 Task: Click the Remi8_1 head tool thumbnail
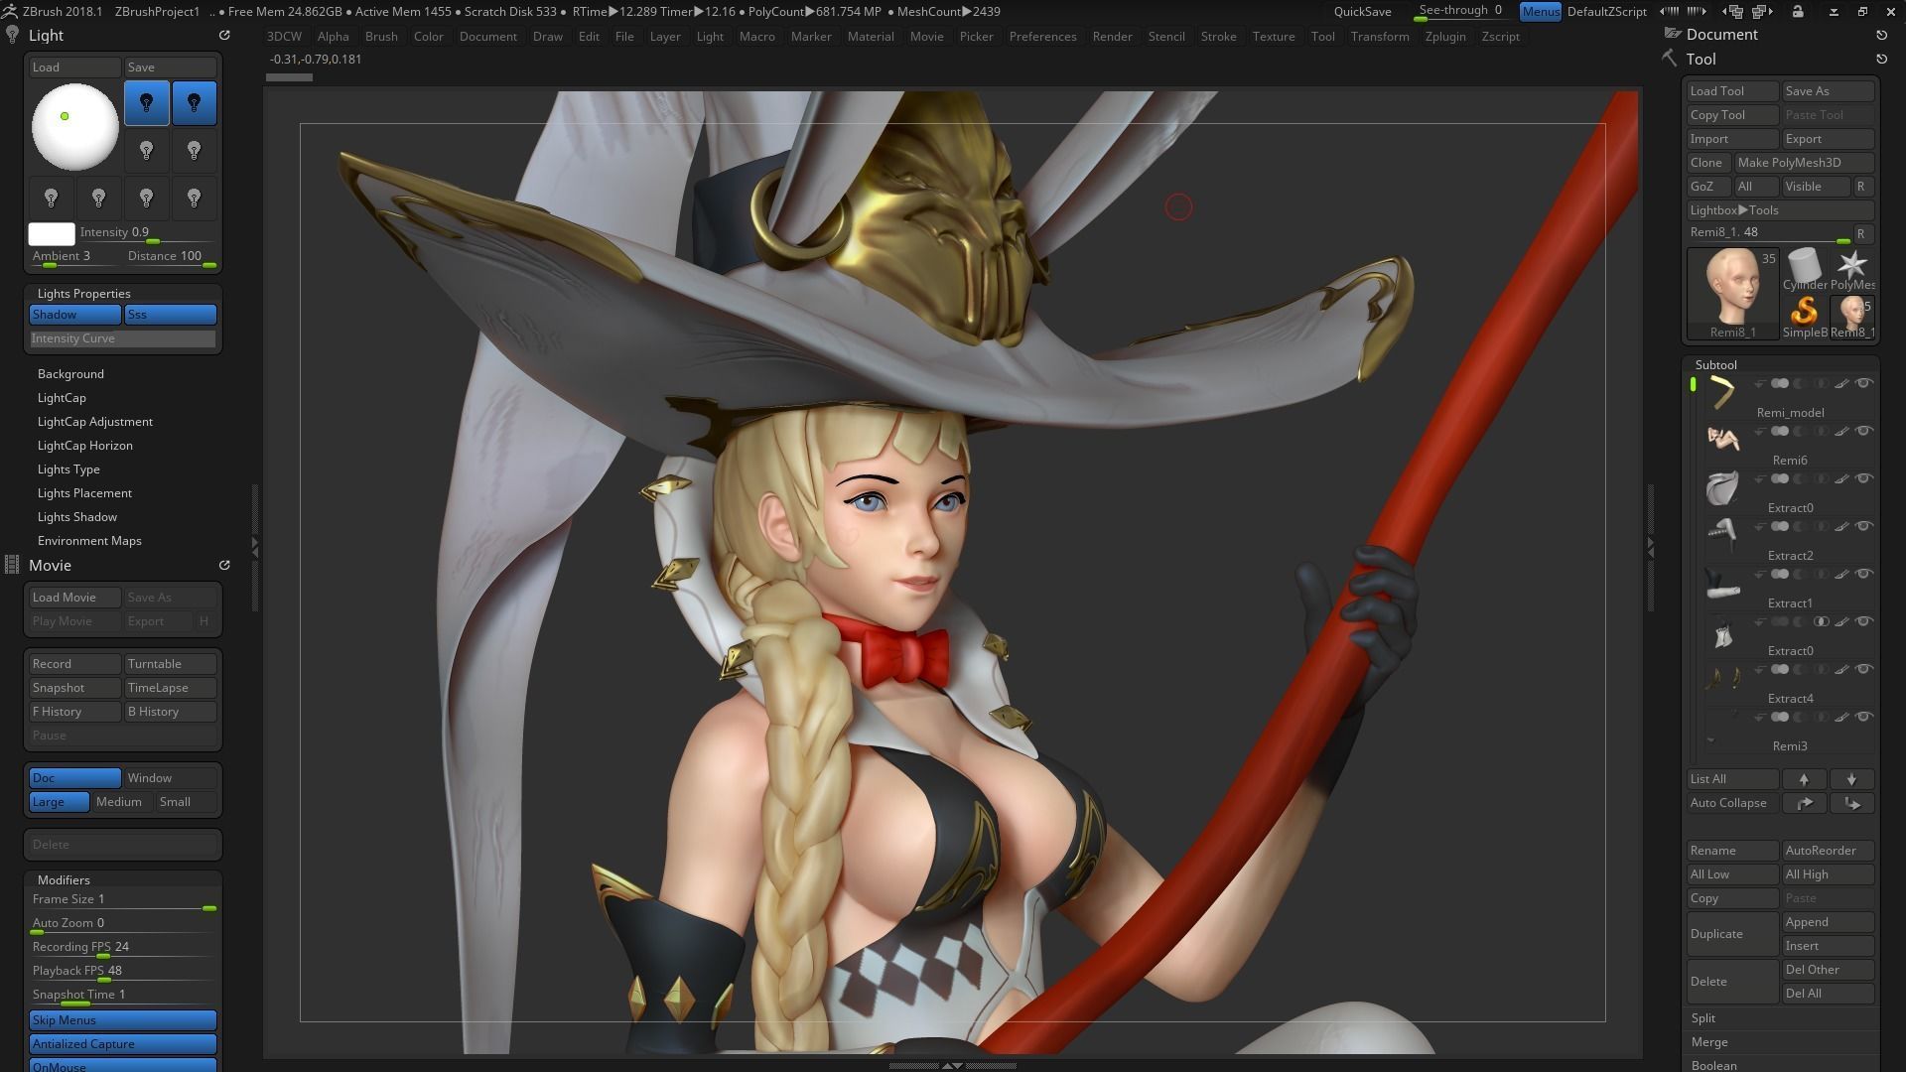click(1732, 288)
